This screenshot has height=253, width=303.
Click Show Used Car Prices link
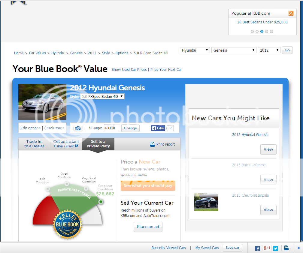[x=129, y=70]
